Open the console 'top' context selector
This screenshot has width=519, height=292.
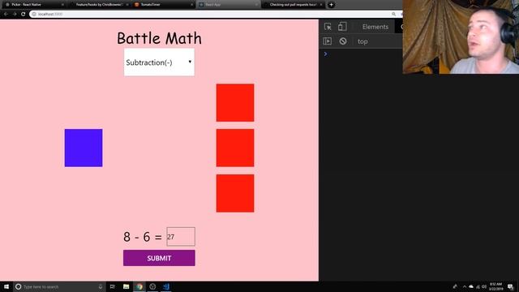[362, 41]
